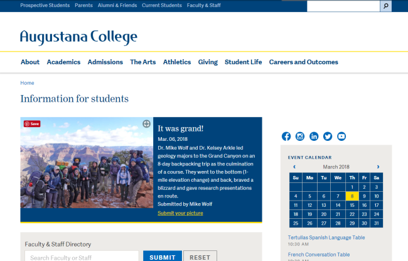
Task: Open the Giving menu
Action: tap(208, 62)
